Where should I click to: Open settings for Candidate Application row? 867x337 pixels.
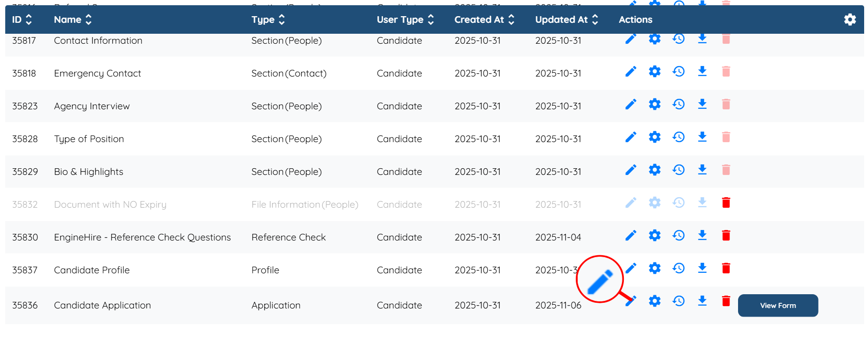point(655,301)
